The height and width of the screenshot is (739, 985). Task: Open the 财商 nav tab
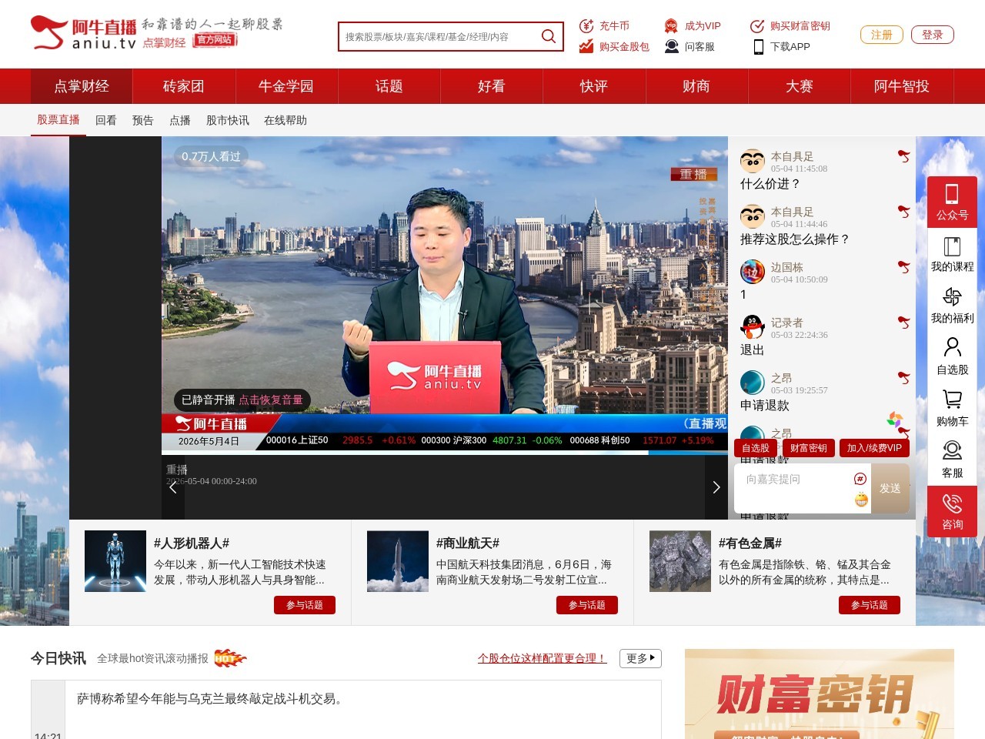click(696, 86)
